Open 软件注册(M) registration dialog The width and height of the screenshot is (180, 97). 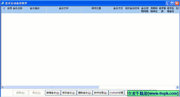coord(101,93)
